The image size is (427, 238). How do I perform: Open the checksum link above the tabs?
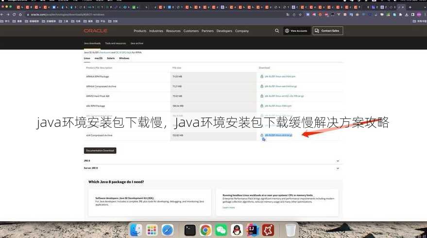point(105,52)
